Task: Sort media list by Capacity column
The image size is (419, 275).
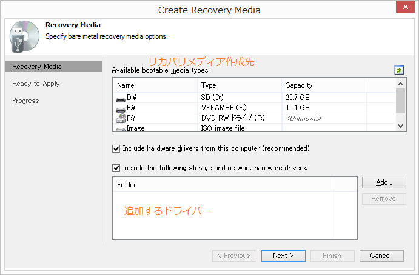Action: pyautogui.click(x=324, y=85)
